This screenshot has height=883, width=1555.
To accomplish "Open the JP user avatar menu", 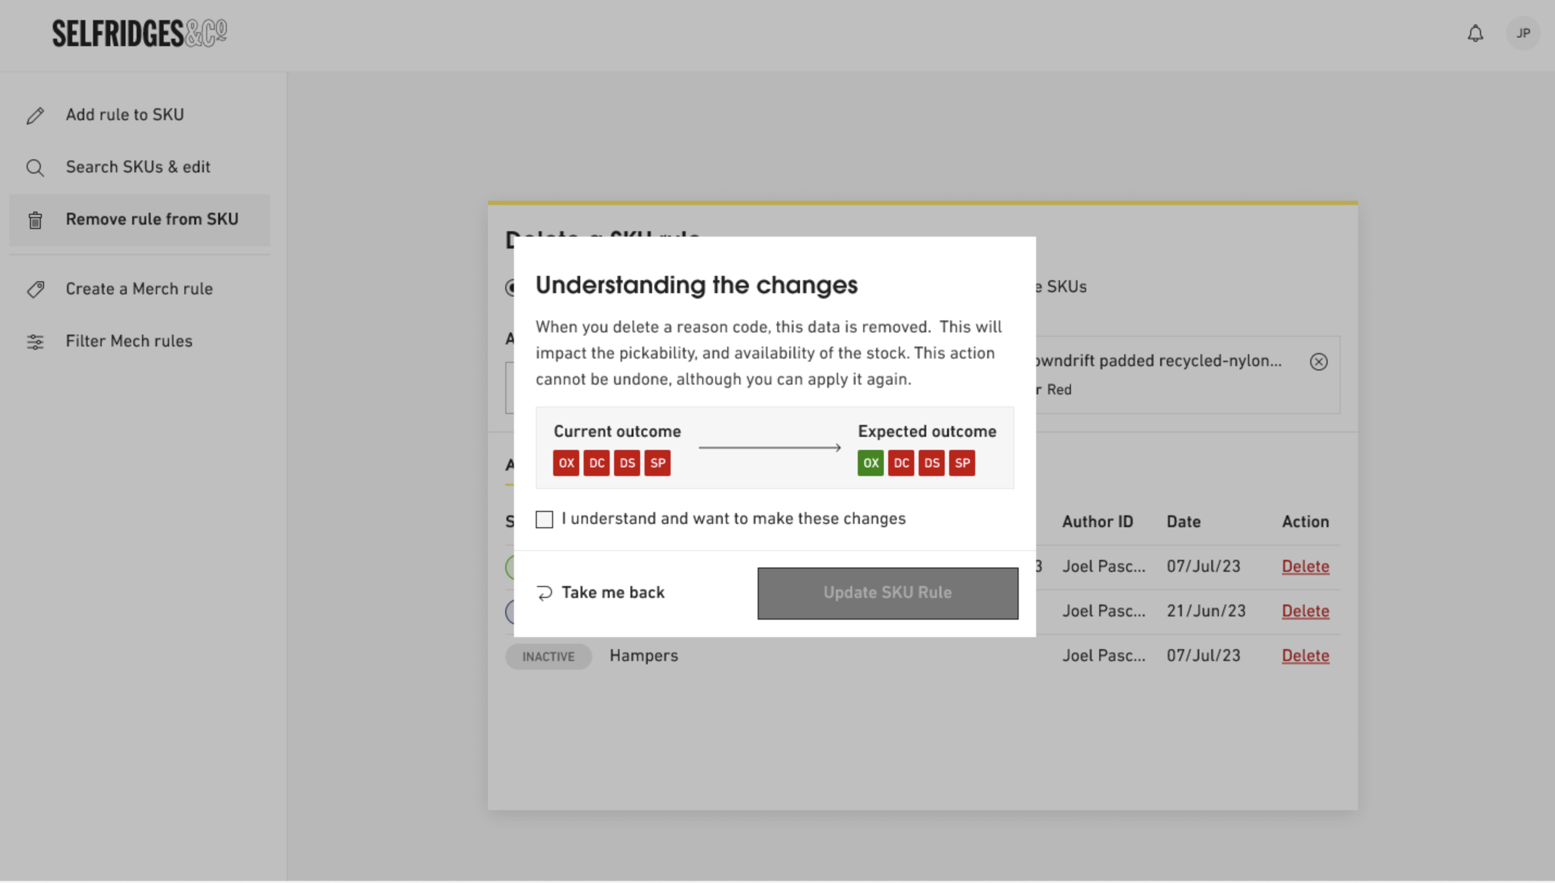I will [x=1522, y=34].
